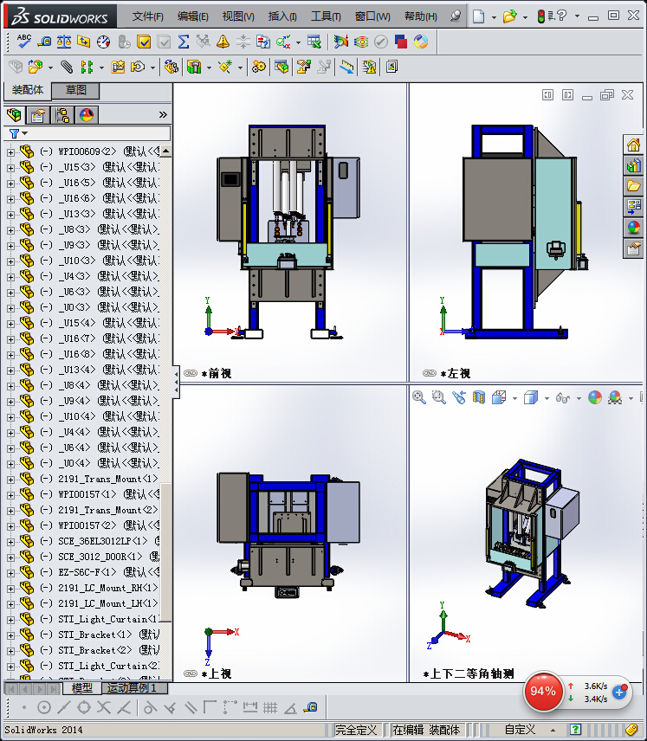Image resolution: width=647 pixels, height=741 pixels.
Task: Open the PropertyManager tab
Action: click(38, 115)
